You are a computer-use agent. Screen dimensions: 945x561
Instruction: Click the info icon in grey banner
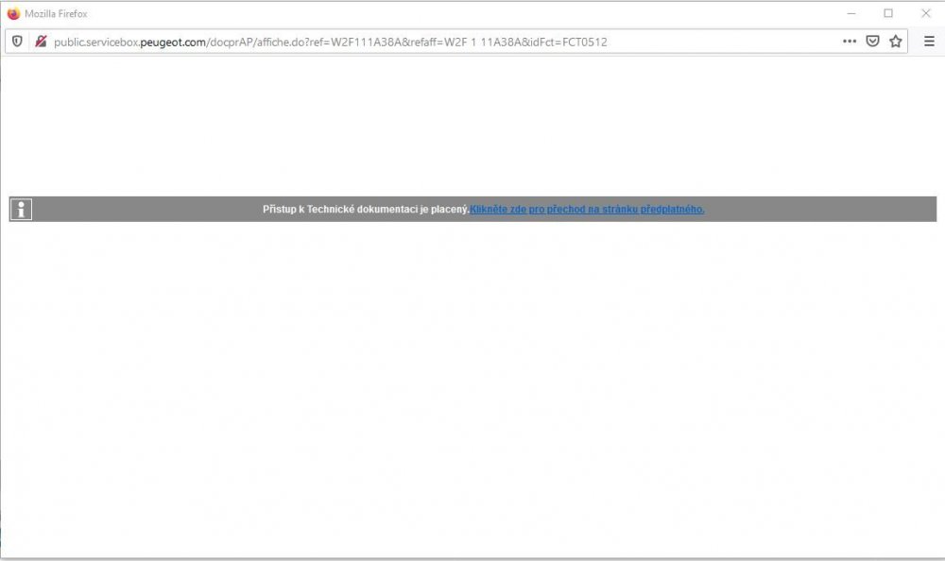tap(21, 209)
